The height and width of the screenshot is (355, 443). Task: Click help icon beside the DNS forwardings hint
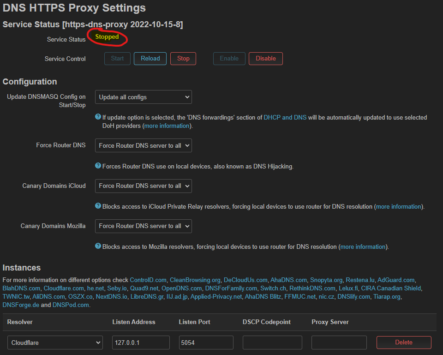click(98, 117)
